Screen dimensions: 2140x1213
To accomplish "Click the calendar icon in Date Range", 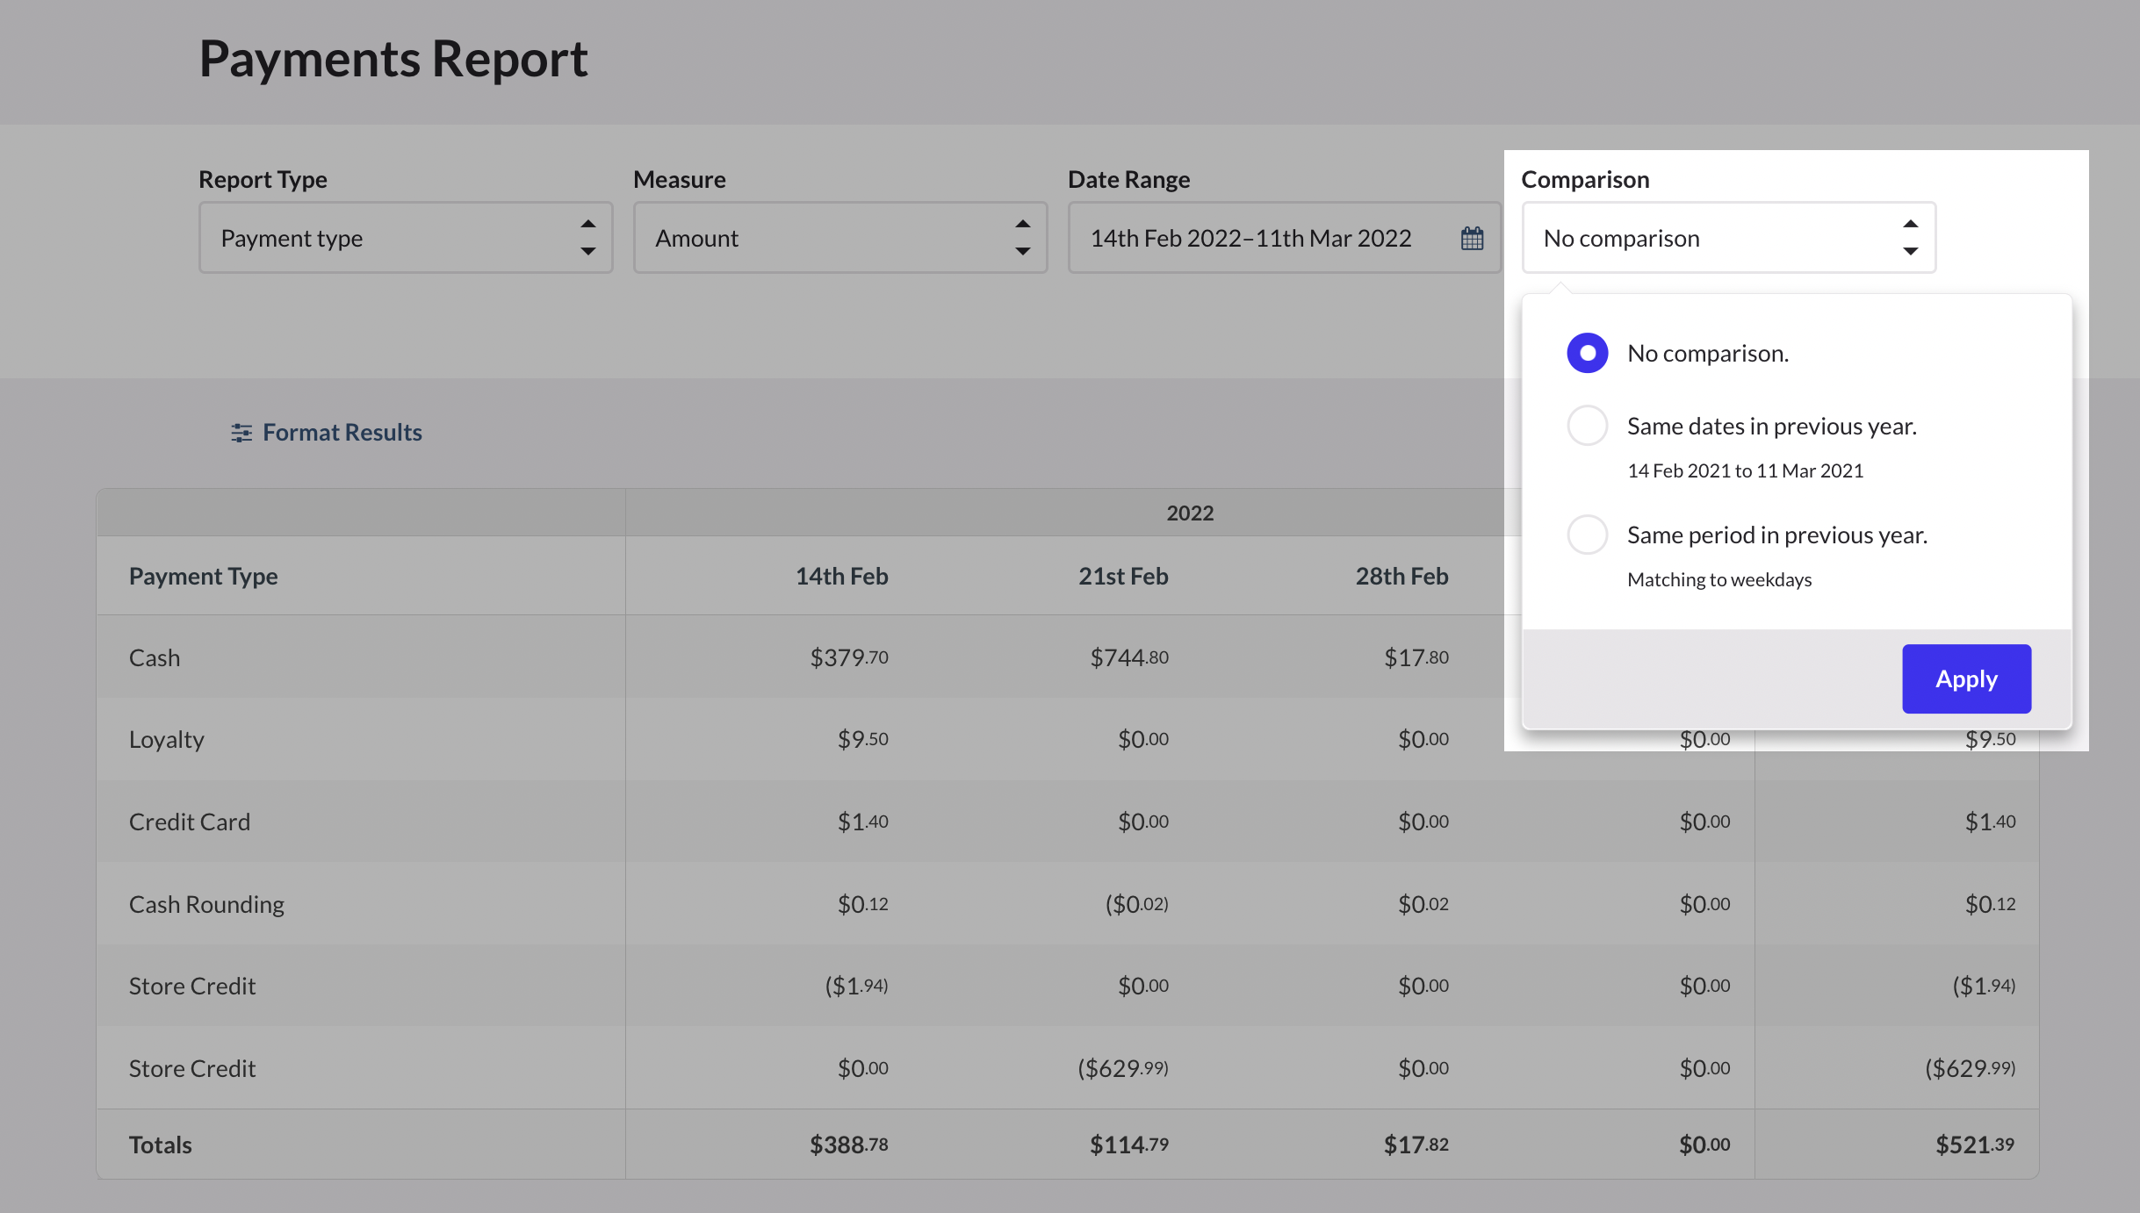I will pyautogui.click(x=1472, y=238).
